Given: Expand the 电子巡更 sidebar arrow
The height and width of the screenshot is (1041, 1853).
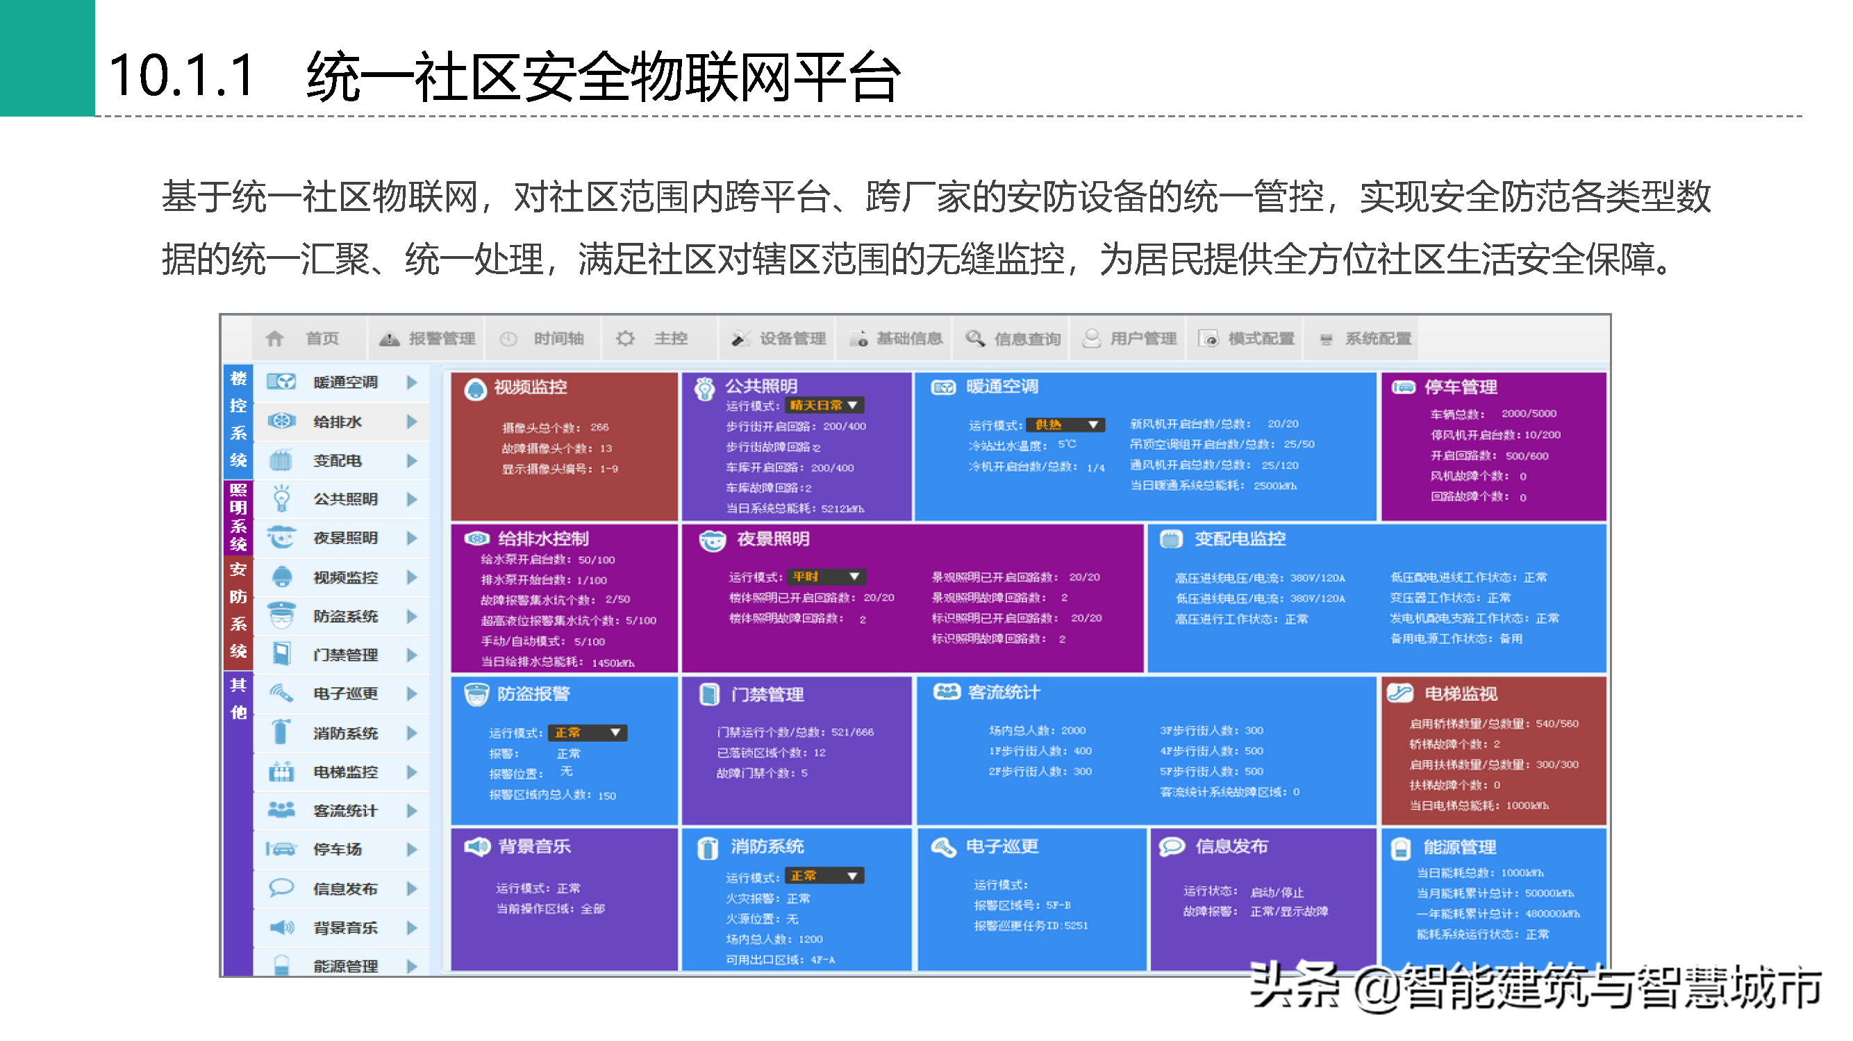Looking at the screenshot, I should pyautogui.click(x=411, y=694).
